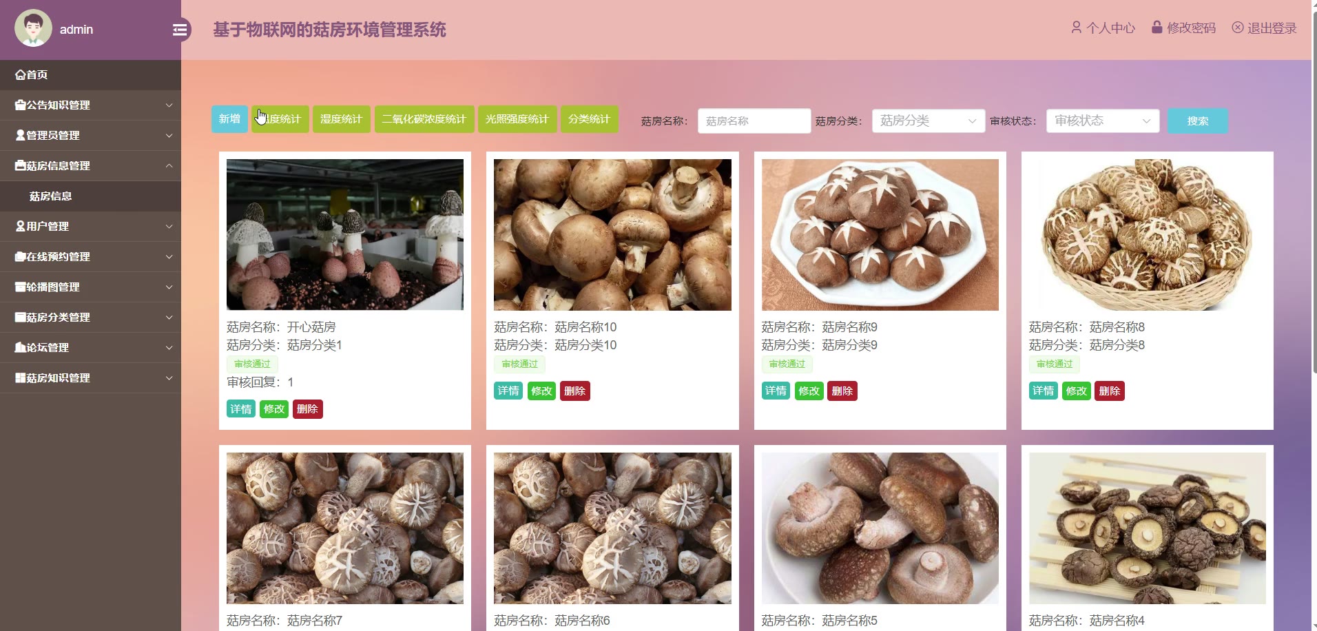
Task: Open the 菇房名称7 mushroom photo
Action: 345,528
